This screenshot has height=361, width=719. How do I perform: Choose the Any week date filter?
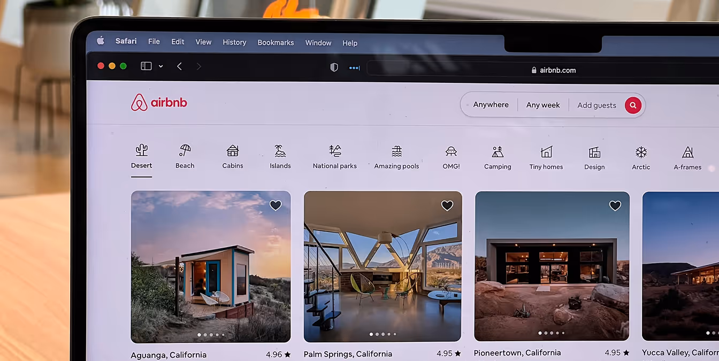point(543,105)
